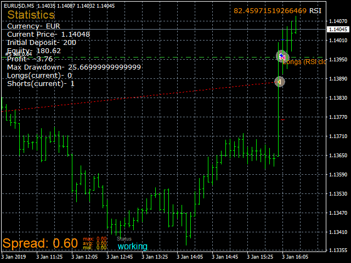Click 'Currency- EUR' text
The image size is (351, 263).
tap(33, 26)
